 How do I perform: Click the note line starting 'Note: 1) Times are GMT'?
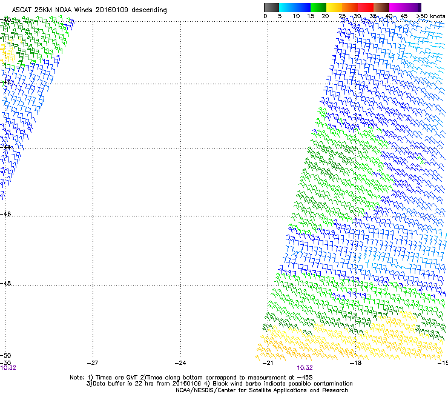click(191, 378)
